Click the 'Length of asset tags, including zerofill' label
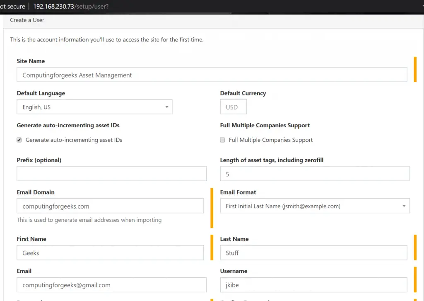This screenshot has height=301, width=424. tap(272, 160)
